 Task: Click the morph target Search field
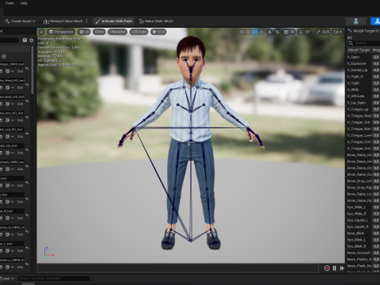pyautogui.click(x=364, y=43)
